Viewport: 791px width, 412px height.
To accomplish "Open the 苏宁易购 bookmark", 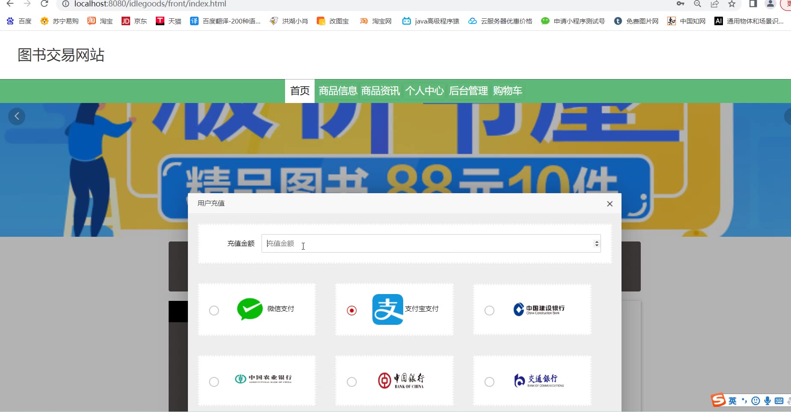I will [x=59, y=21].
